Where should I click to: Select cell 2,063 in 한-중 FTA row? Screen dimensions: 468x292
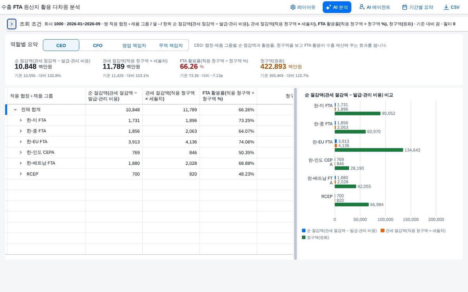(x=171, y=131)
